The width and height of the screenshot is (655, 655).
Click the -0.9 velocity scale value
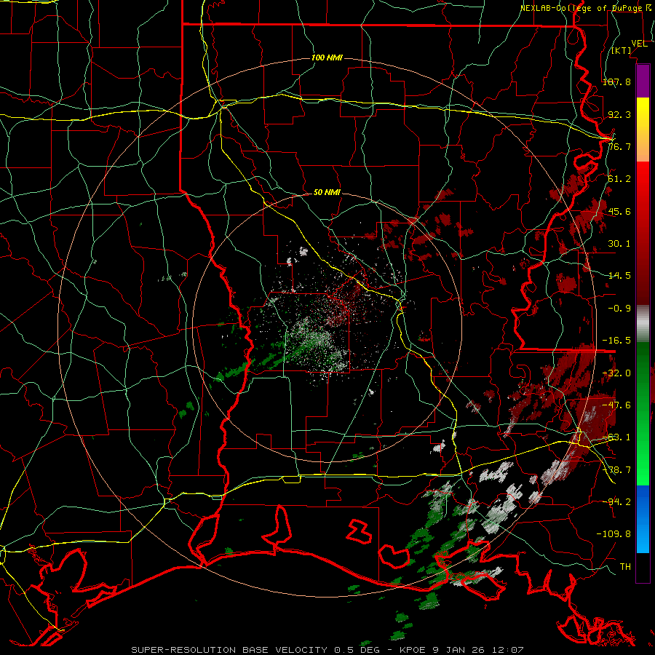[619, 309]
